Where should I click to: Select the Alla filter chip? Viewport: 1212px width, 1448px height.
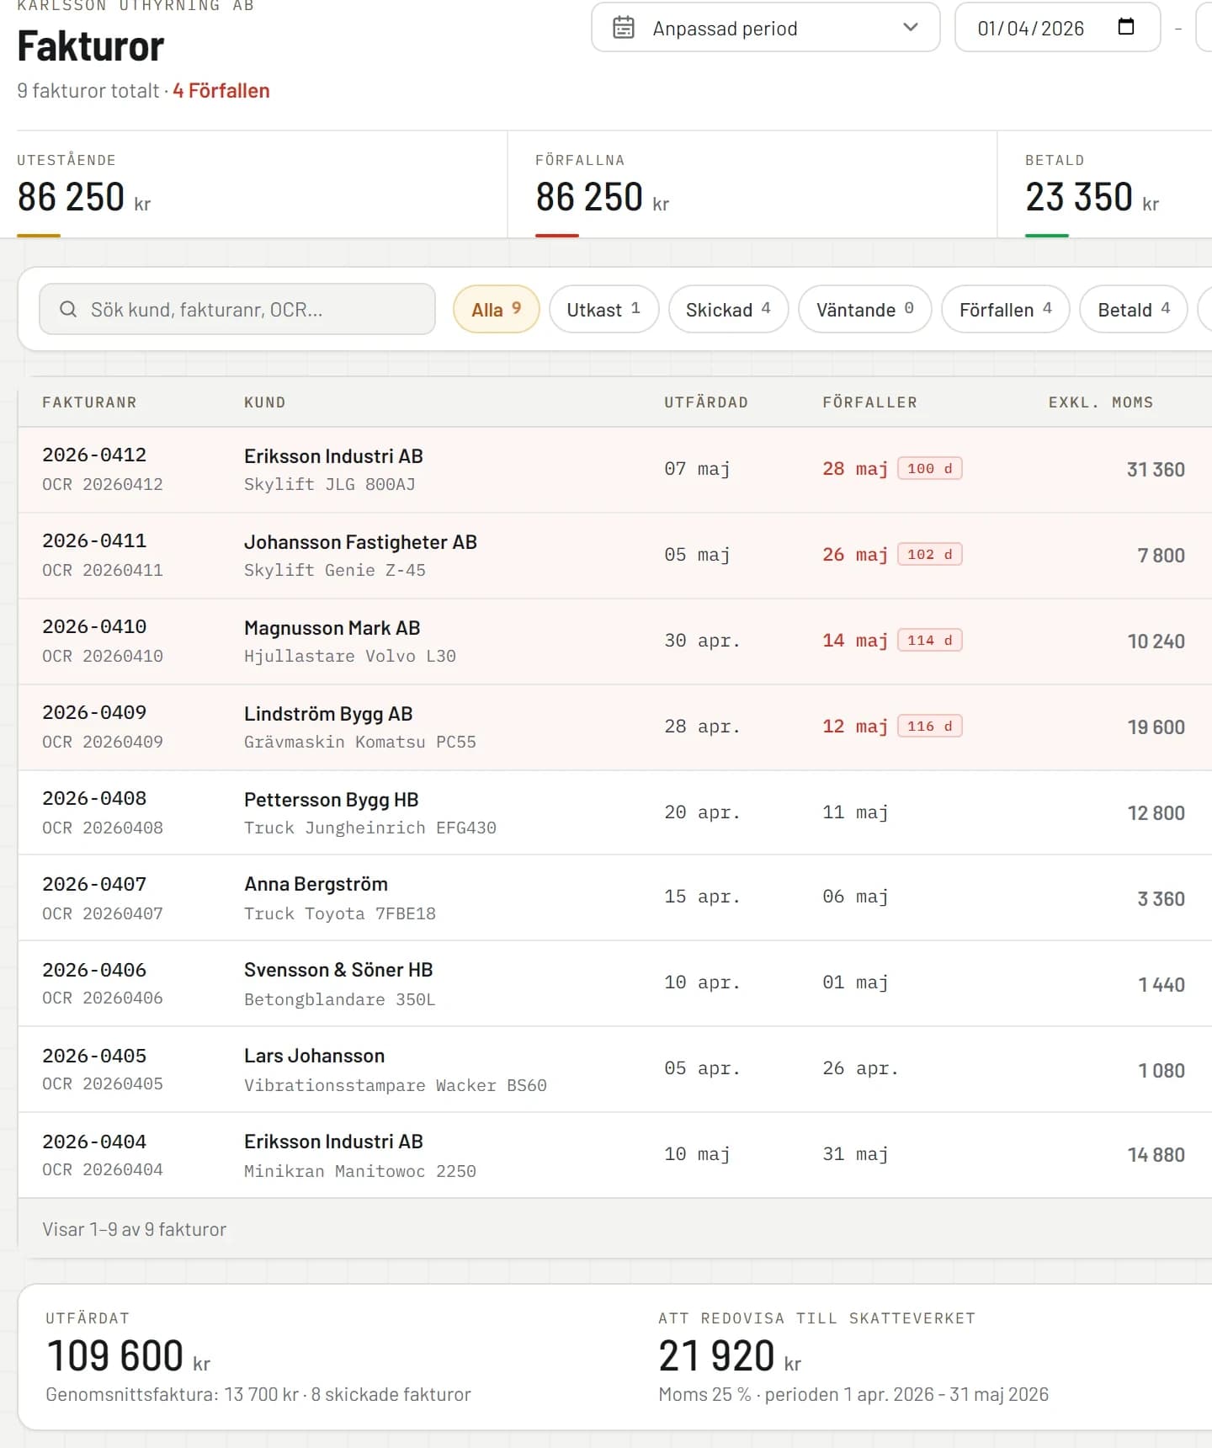[496, 309]
